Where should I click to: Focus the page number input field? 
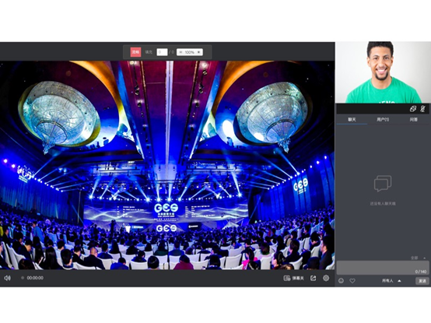(x=162, y=52)
